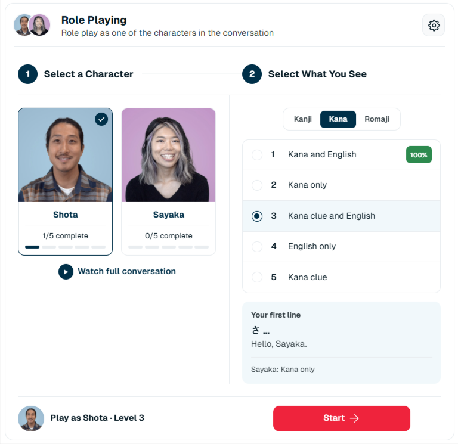Screen dimensions: 458x444
Task: Click the "Select a Character" heading
Action: pos(88,74)
